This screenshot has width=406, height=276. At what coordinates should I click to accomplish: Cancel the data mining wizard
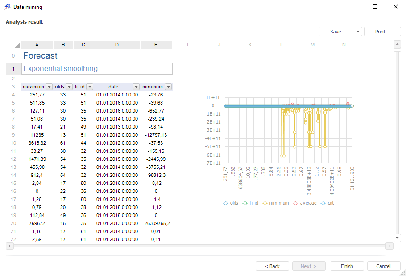click(x=383, y=266)
